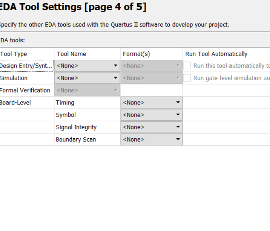
Task: Click the Signal Integrity tool name cell
Action: (x=87, y=127)
